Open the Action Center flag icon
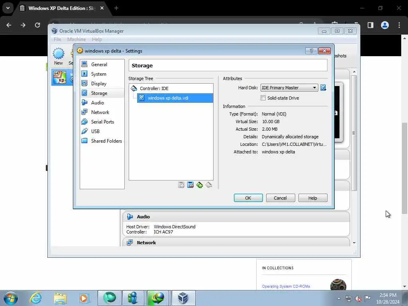This screenshot has width=408, height=306. (x=367, y=298)
